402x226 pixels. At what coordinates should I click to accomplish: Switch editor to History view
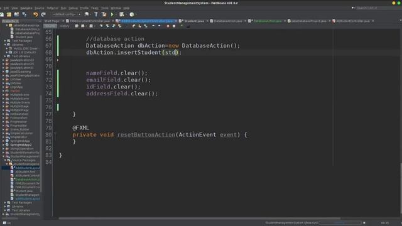coord(64,26)
